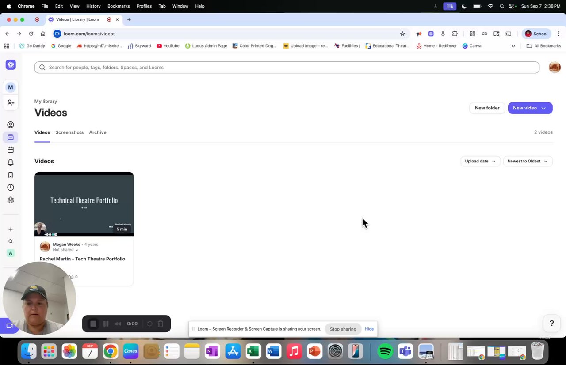Image resolution: width=566 pixels, height=365 pixels.
Task: Open the Upload date sort dropdown
Action: pyautogui.click(x=480, y=161)
